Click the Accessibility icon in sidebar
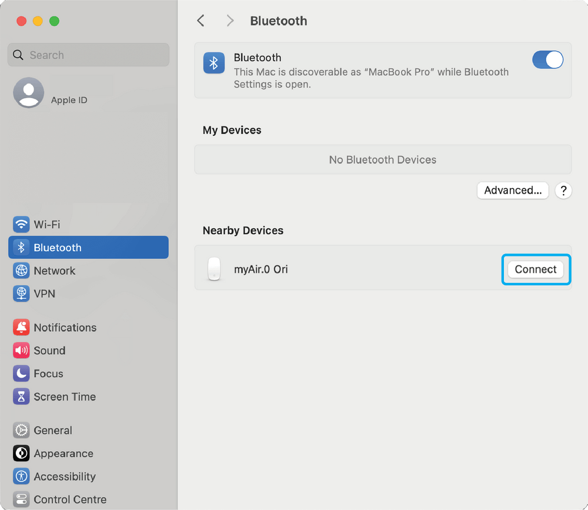 click(22, 476)
